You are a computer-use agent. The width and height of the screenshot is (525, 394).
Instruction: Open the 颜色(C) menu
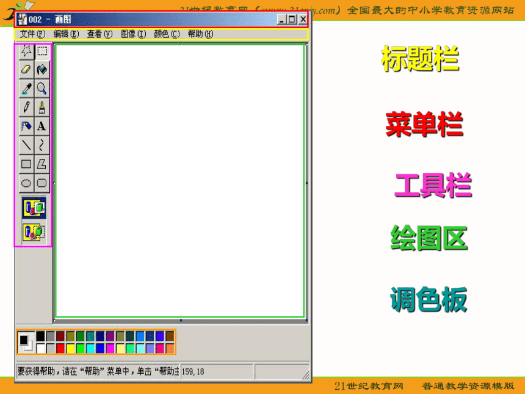point(167,34)
